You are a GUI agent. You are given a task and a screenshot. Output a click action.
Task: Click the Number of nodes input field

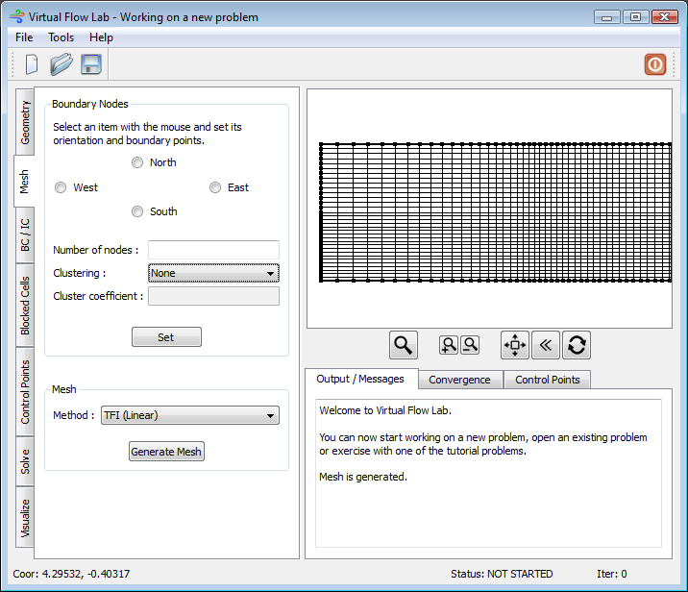click(x=213, y=250)
